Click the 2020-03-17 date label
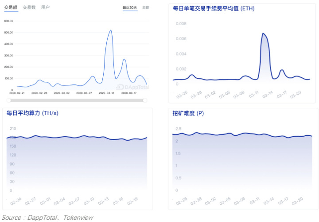 pos(129,93)
